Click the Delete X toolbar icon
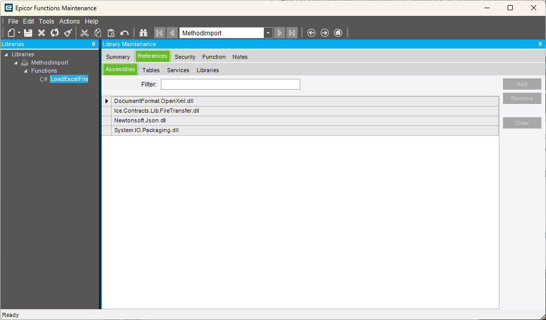The width and height of the screenshot is (546, 320). (x=41, y=33)
